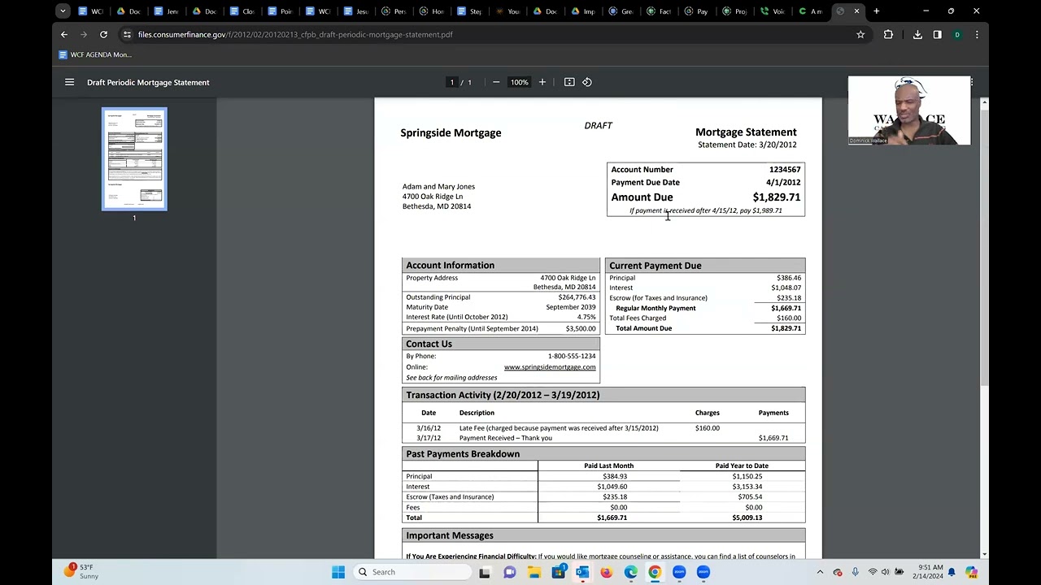Open Google Chrome taskbar icon
Screen dimensions: 1041x585
[x=655, y=572]
